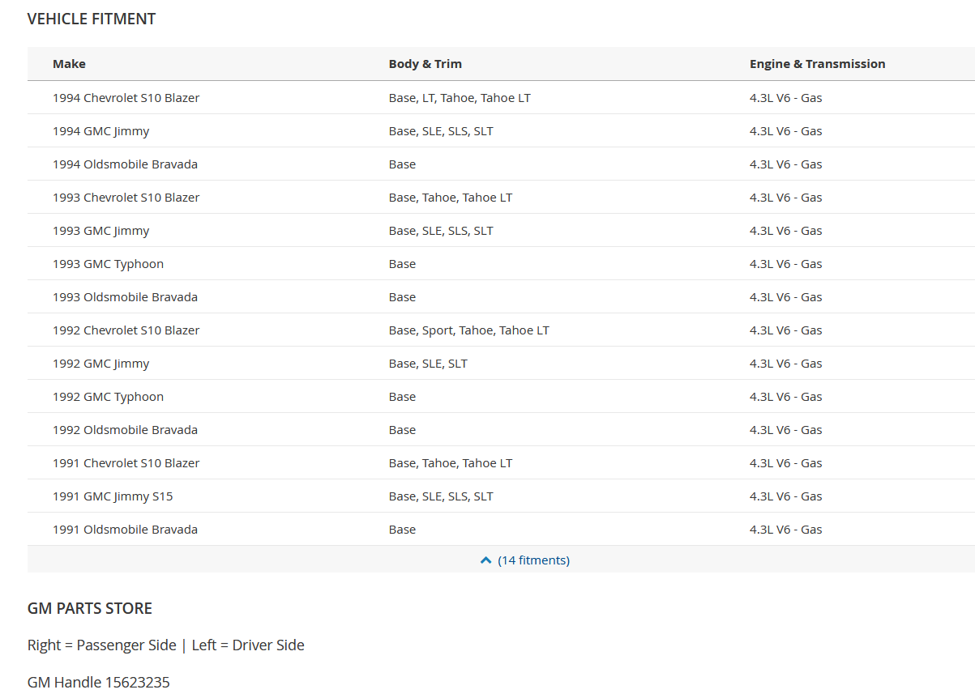Image resolution: width=975 pixels, height=694 pixels.
Task: Click the Base, Sport, Tahoe, Tahoe LT trim cell
Action: (469, 330)
